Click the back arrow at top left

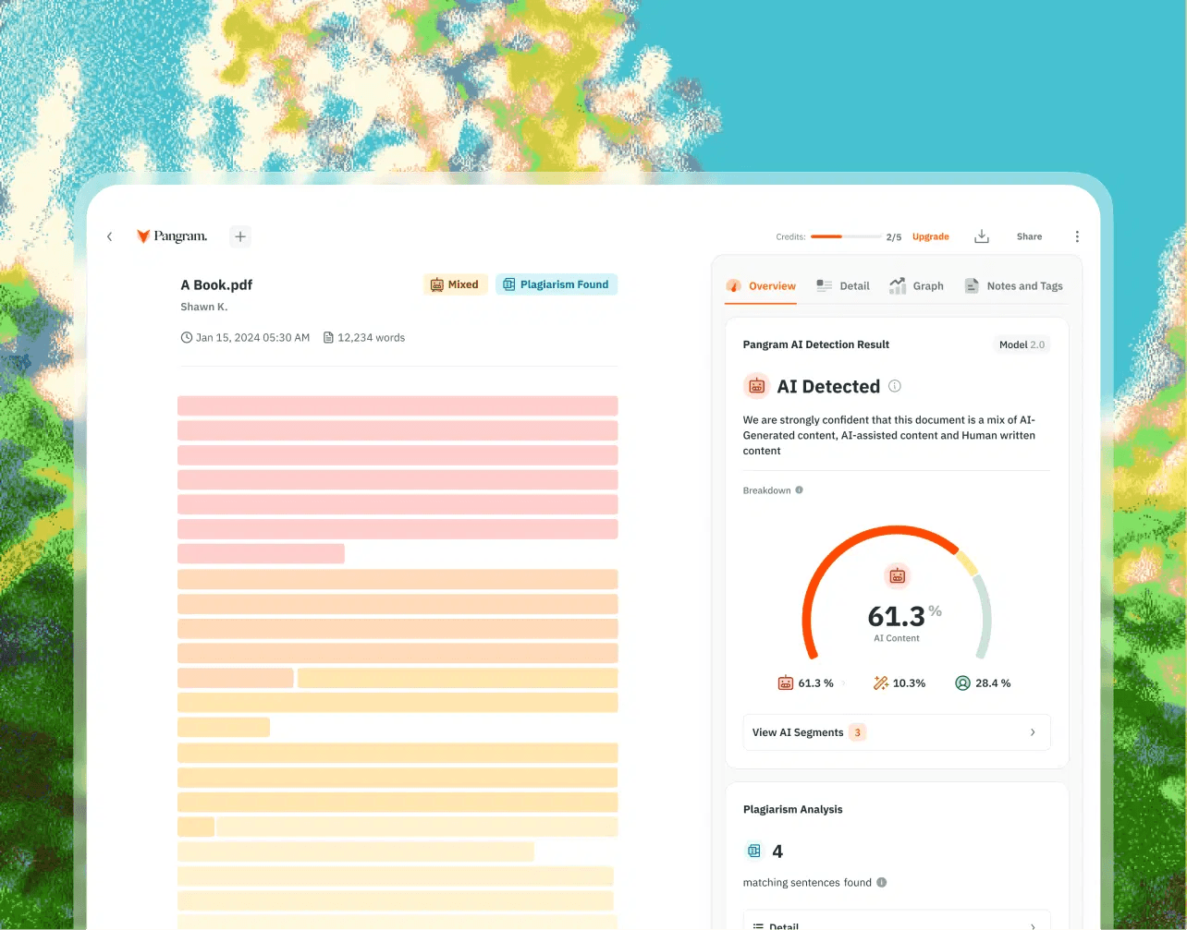click(109, 236)
